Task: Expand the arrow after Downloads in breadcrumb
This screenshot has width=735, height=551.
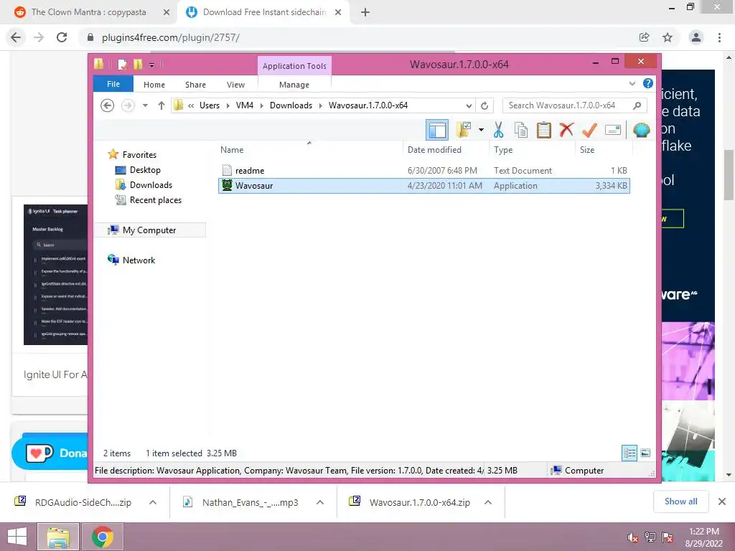Action: 321,105
